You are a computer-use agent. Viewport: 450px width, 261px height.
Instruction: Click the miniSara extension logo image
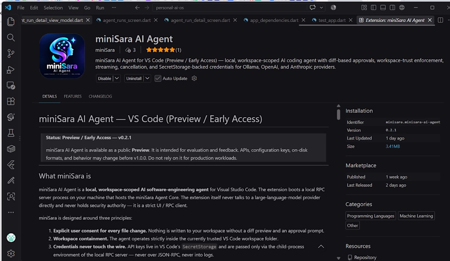[62, 56]
